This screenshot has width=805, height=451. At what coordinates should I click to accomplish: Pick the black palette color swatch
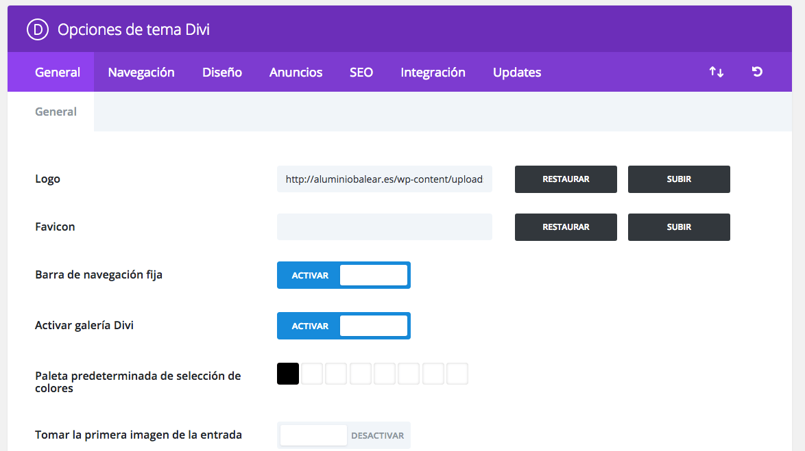click(x=288, y=374)
